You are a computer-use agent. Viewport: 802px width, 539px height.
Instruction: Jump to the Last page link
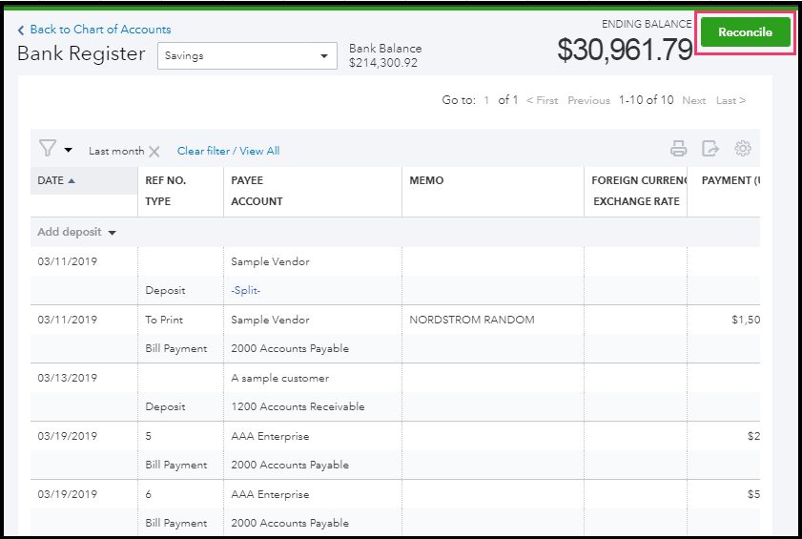730,100
